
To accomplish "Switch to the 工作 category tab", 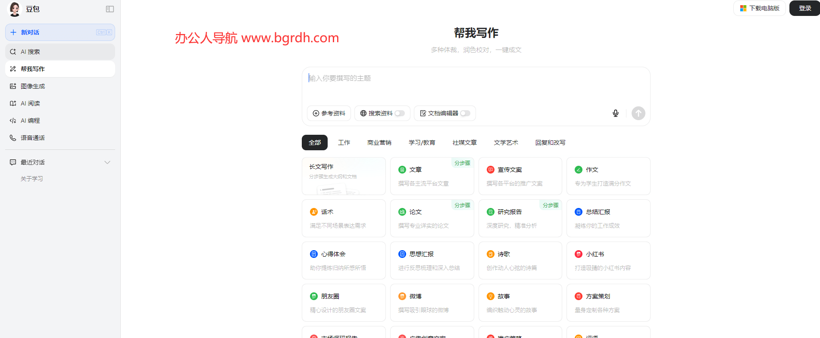I will (x=344, y=143).
